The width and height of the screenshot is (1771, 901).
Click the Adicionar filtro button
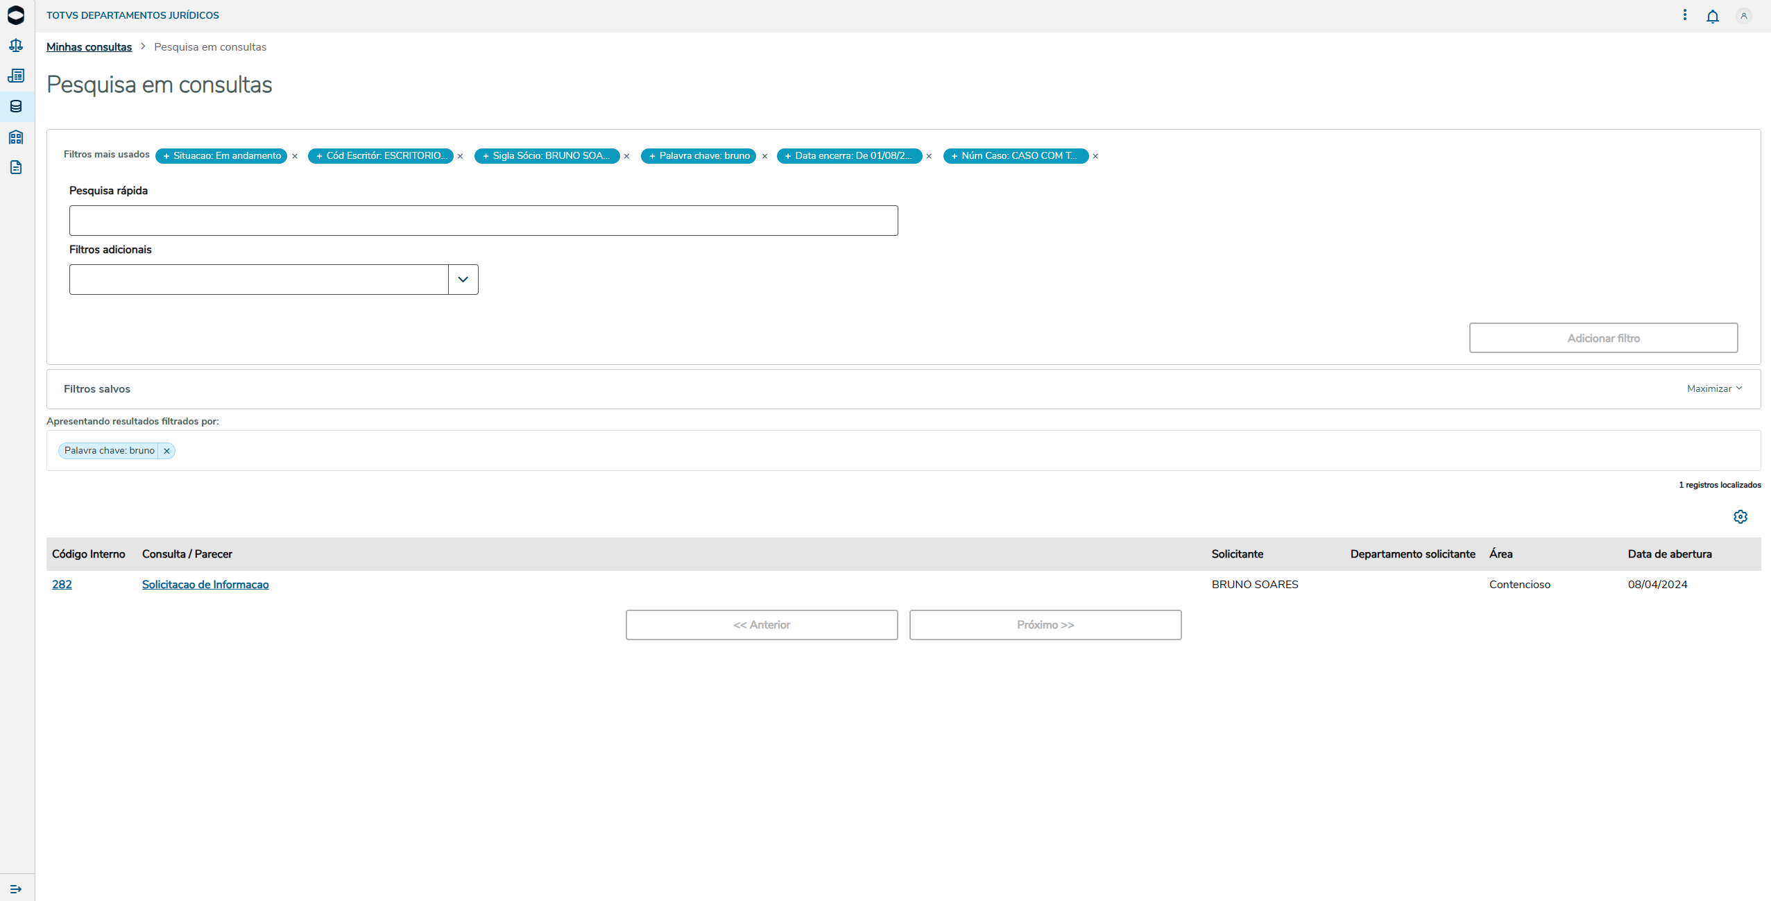tap(1602, 338)
